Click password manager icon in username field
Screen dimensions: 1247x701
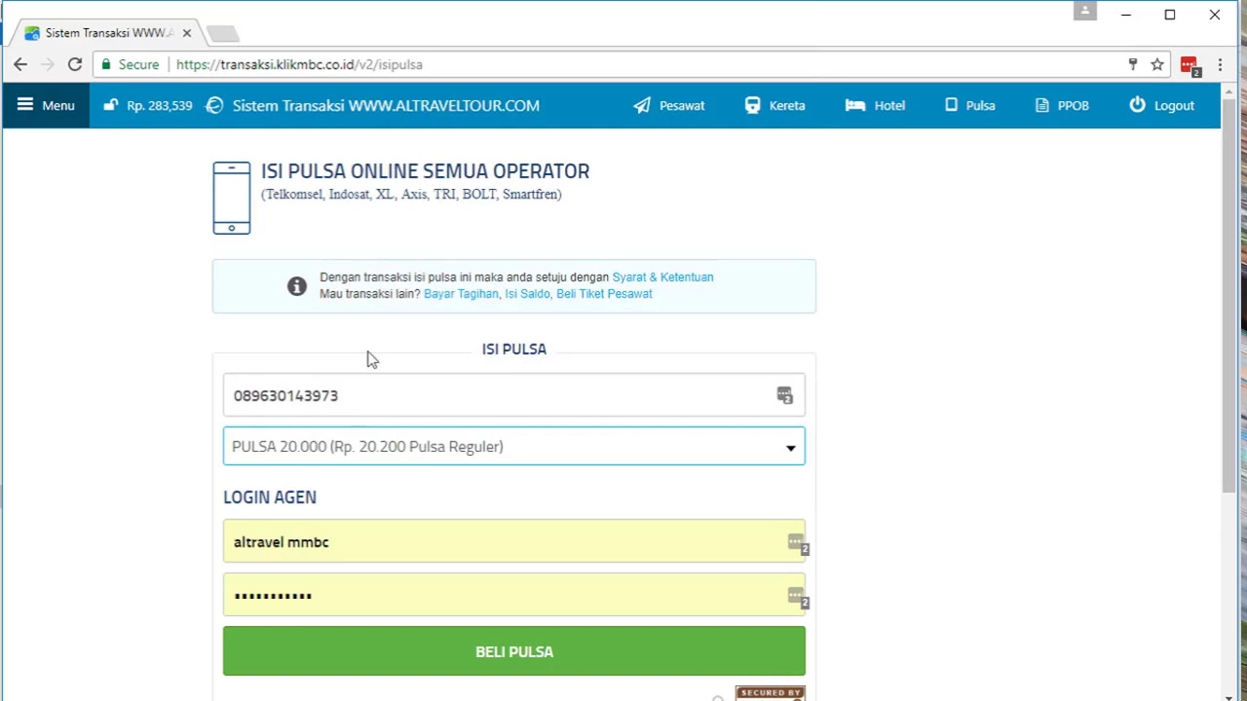(x=797, y=544)
